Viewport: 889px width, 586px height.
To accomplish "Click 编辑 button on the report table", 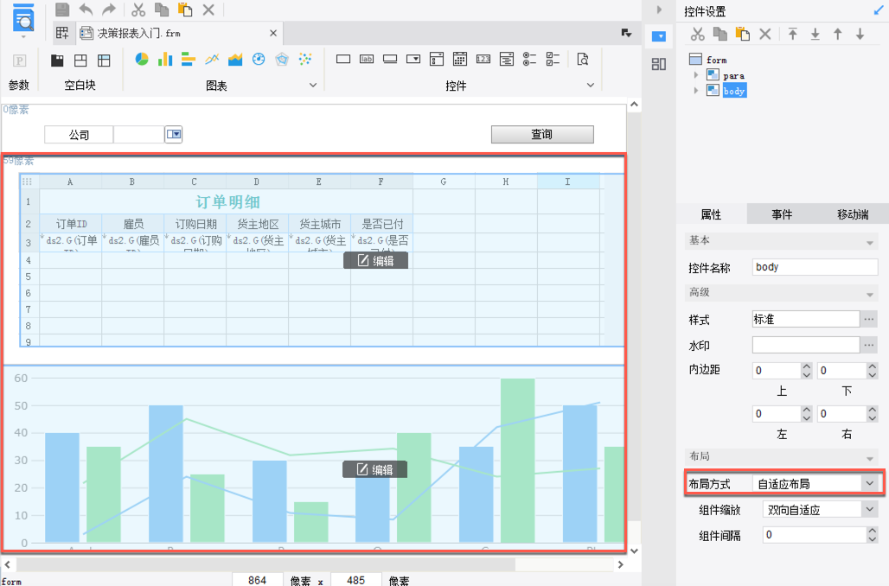I will click(375, 261).
